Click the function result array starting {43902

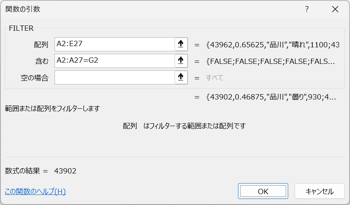click(270, 97)
